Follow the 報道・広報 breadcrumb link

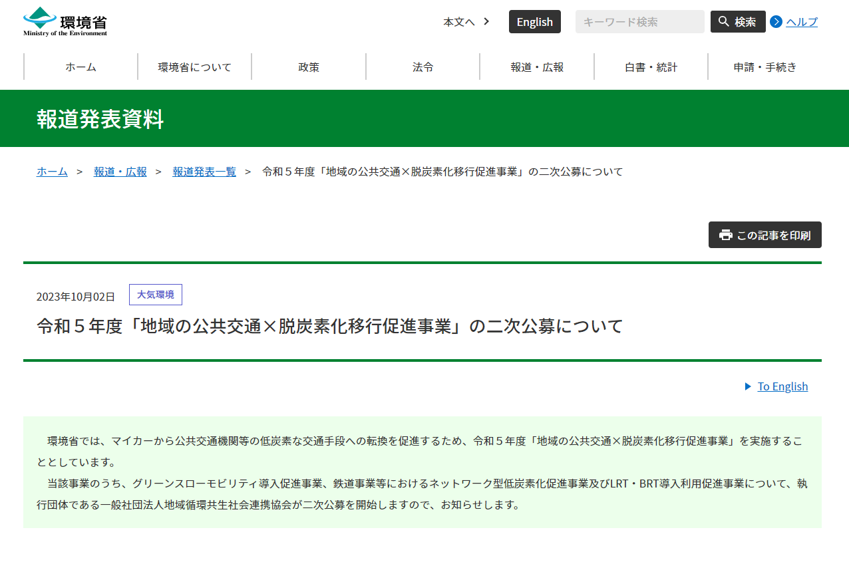pos(120,172)
